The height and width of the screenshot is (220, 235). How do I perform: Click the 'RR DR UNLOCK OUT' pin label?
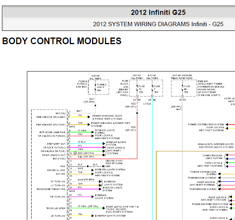[54, 155]
